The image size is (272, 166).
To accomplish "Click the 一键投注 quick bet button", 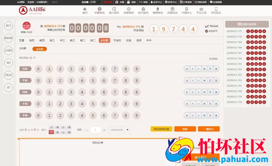I will 209,129.
